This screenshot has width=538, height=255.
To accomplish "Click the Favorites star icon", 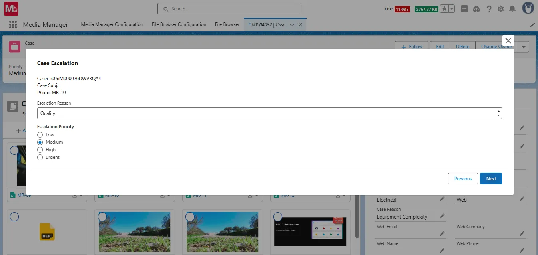I will pos(444,9).
